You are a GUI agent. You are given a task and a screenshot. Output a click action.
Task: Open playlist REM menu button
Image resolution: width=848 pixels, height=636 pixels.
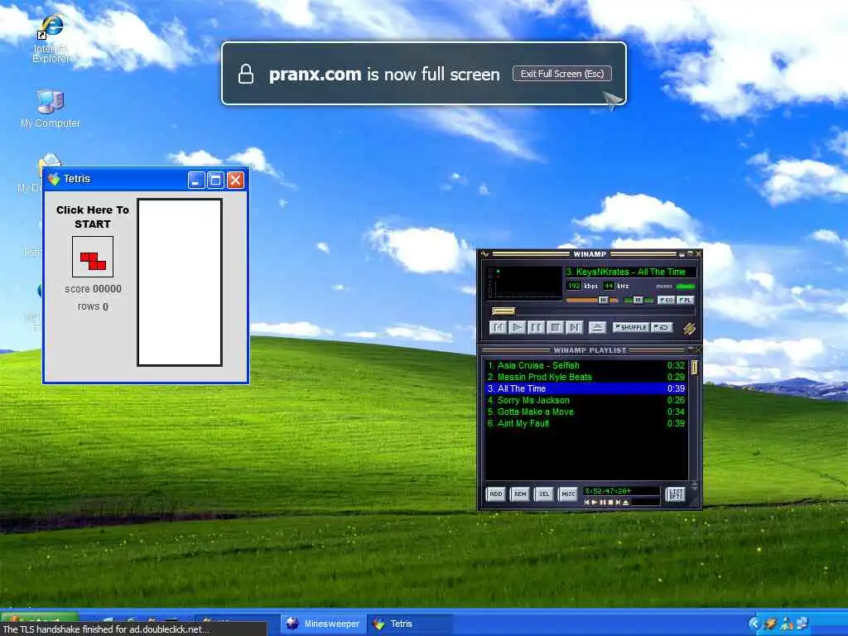click(x=520, y=494)
